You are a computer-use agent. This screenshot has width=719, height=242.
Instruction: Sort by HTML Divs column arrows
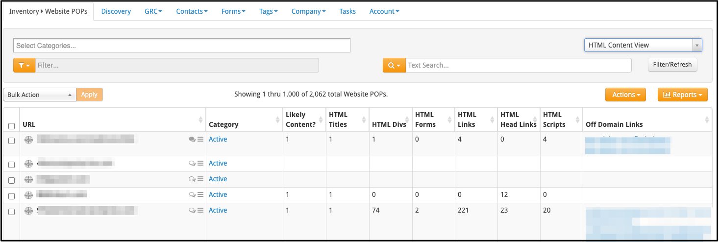point(407,120)
